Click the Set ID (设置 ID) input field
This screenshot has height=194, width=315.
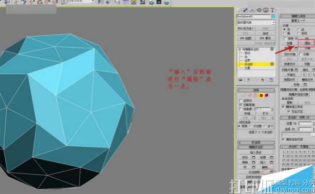[305, 124]
